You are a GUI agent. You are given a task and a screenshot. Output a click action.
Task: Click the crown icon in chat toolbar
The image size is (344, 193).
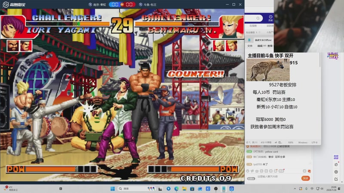coord(257,171)
